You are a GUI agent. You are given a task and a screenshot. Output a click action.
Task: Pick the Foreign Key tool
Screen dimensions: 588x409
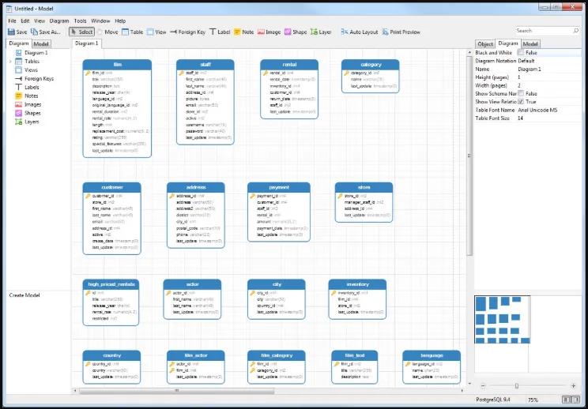coord(187,32)
